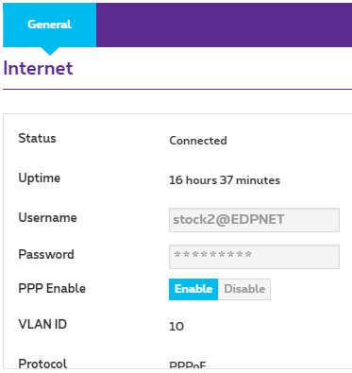
Task: Switch to the General tab
Action: tap(49, 25)
